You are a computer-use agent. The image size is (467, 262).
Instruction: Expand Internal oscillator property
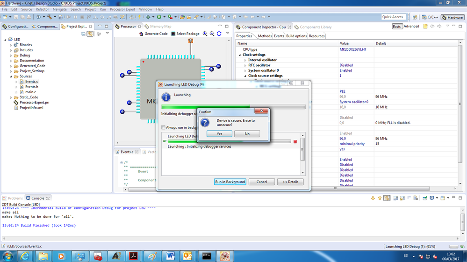pyautogui.click(x=245, y=60)
